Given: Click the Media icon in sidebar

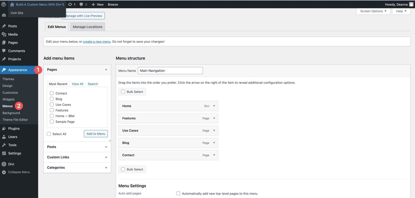Looking at the screenshot, I should coord(4,34).
